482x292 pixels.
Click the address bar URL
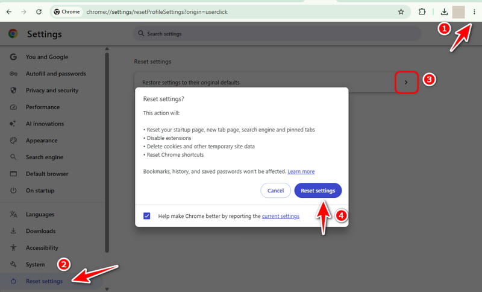point(157,11)
